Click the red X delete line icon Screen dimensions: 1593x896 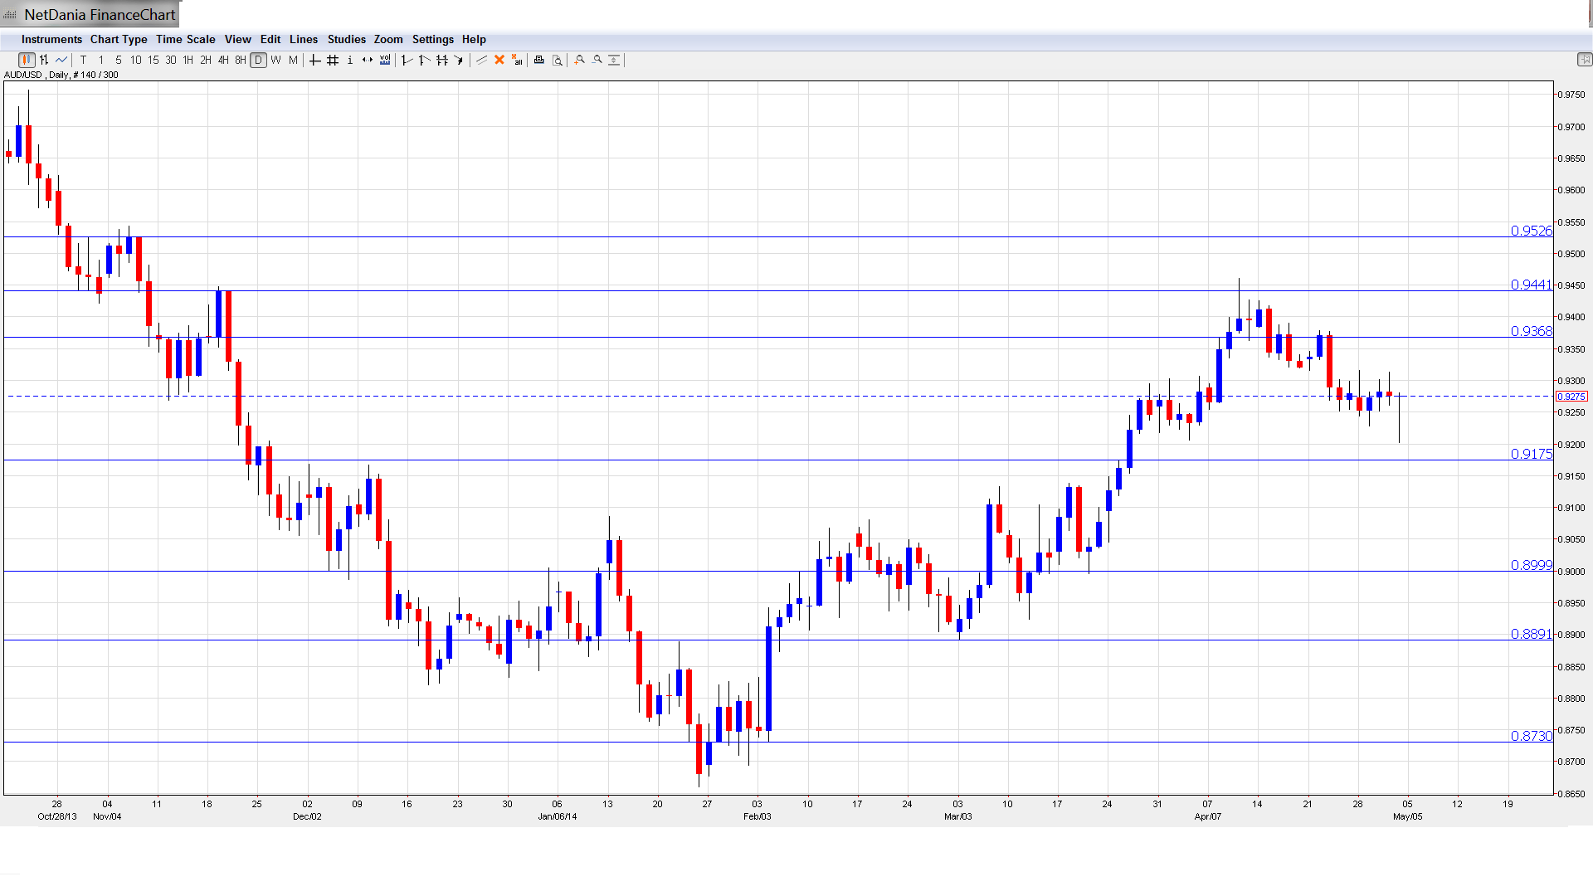coord(499,60)
